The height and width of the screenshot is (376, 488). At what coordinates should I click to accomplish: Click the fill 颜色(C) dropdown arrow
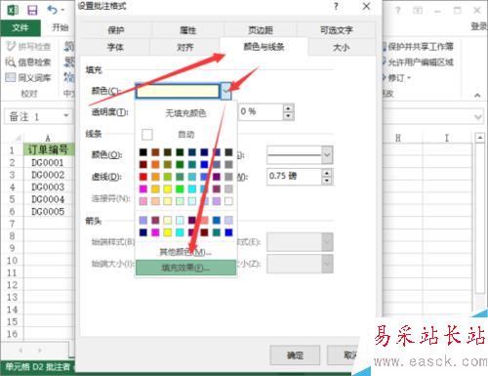(x=226, y=91)
